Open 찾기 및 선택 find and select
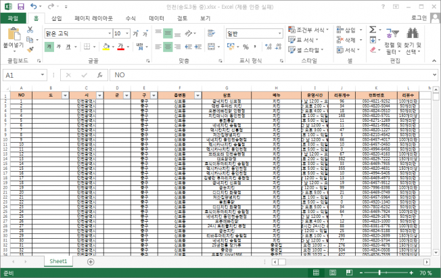 click(x=413, y=41)
